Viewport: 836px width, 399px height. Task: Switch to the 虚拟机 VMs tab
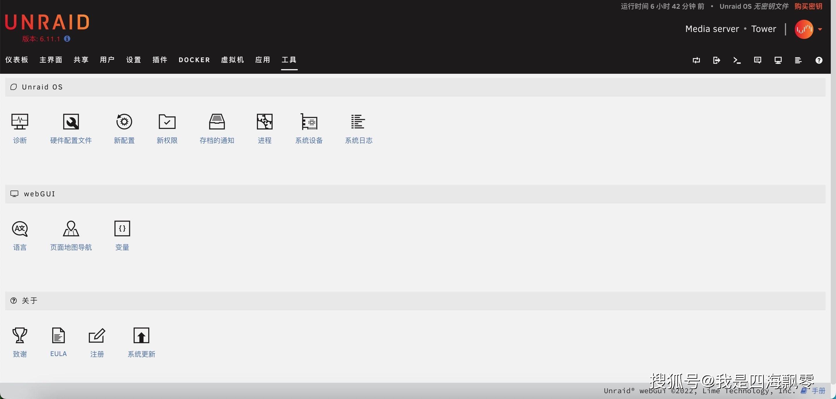coord(232,60)
